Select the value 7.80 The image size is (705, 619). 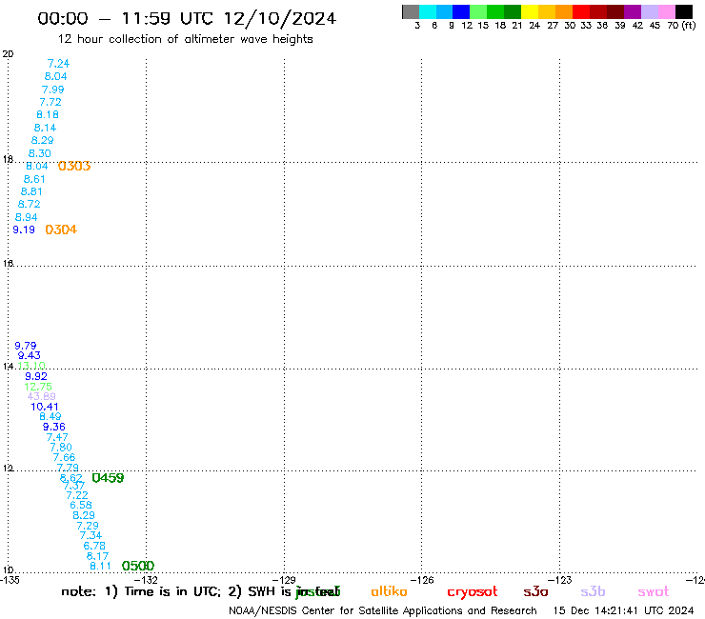[x=61, y=448]
